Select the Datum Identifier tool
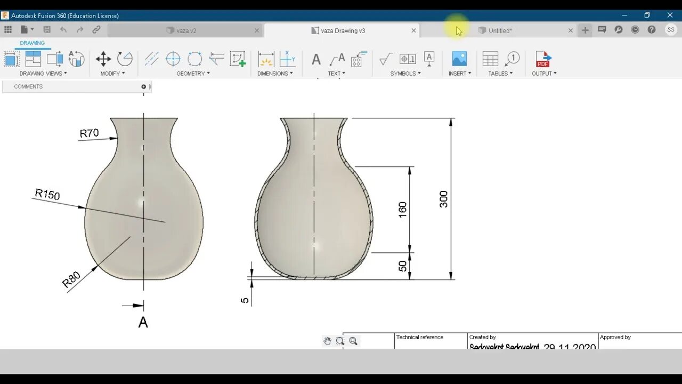The height and width of the screenshot is (384, 682). tap(429, 59)
